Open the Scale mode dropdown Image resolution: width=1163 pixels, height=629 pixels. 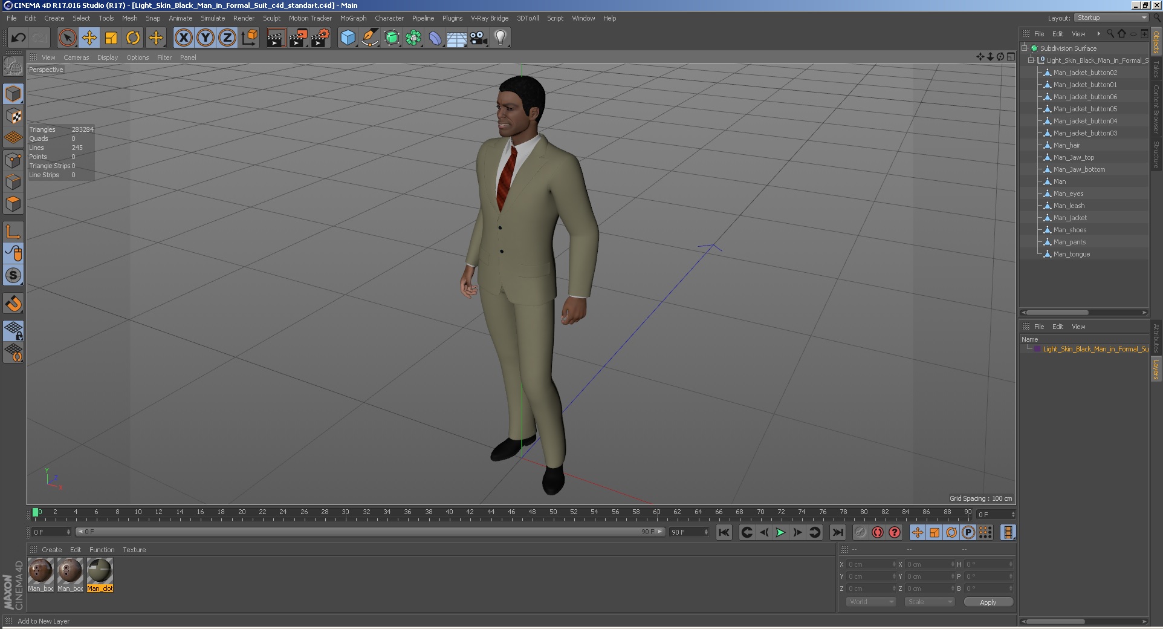click(x=929, y=602)
